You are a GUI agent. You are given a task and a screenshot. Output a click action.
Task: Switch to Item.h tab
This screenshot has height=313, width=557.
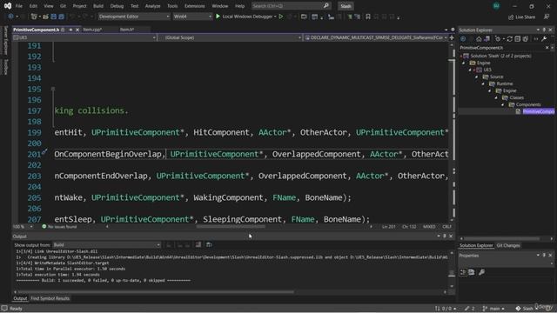click(x=127, y=30)
